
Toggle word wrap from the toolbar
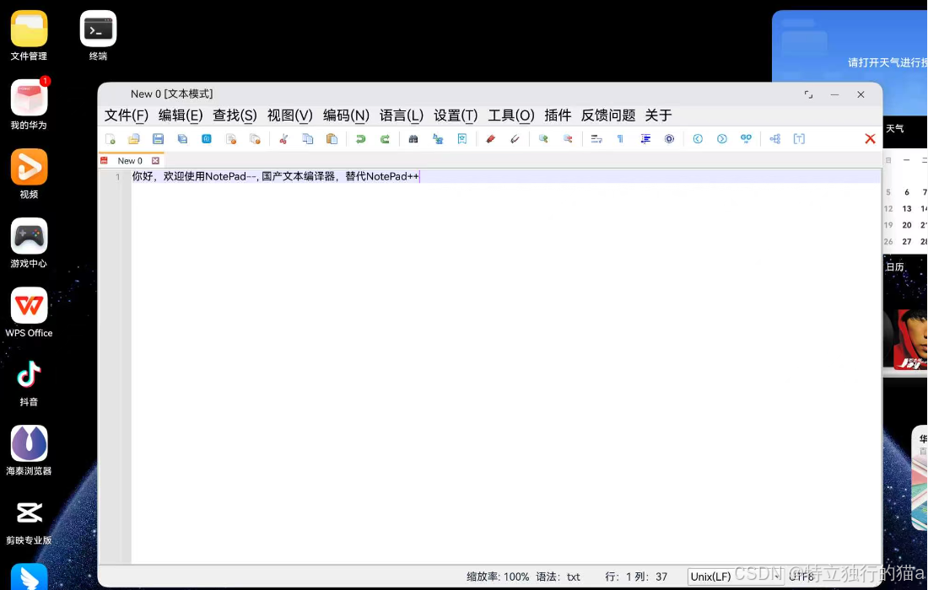pos(596,138)
